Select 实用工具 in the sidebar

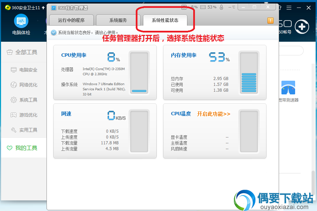tap(24, 130)
